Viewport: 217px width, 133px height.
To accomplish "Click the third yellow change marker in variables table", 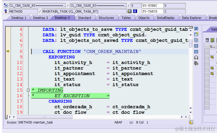I will pos(212,74).
